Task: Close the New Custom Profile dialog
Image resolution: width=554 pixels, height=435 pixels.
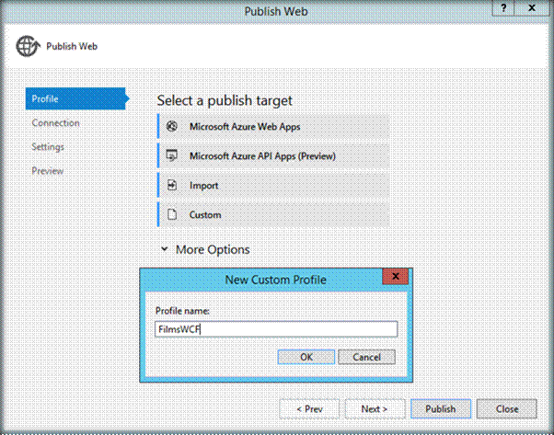Action: tap(396, 276)
